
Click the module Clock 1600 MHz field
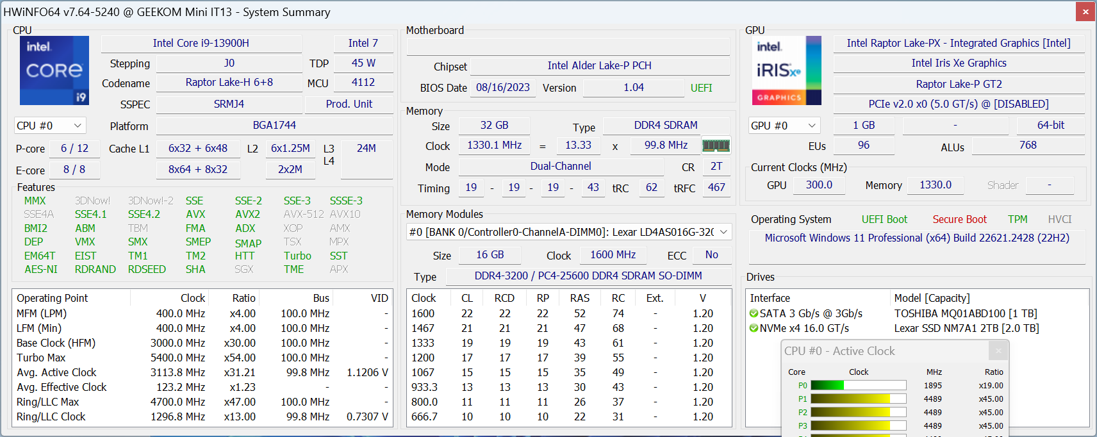click(613, 255)
